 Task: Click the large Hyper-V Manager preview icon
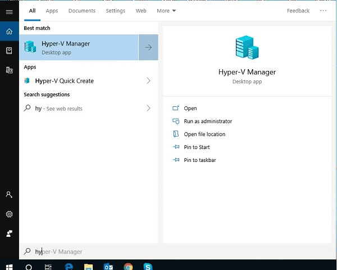(247, 47)
